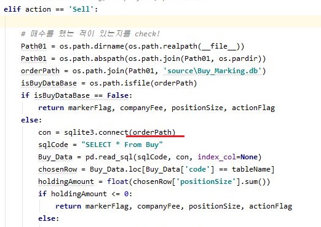321x227 pixels.
Task: Click the 'code' string key
Action: tap(197, 169)
